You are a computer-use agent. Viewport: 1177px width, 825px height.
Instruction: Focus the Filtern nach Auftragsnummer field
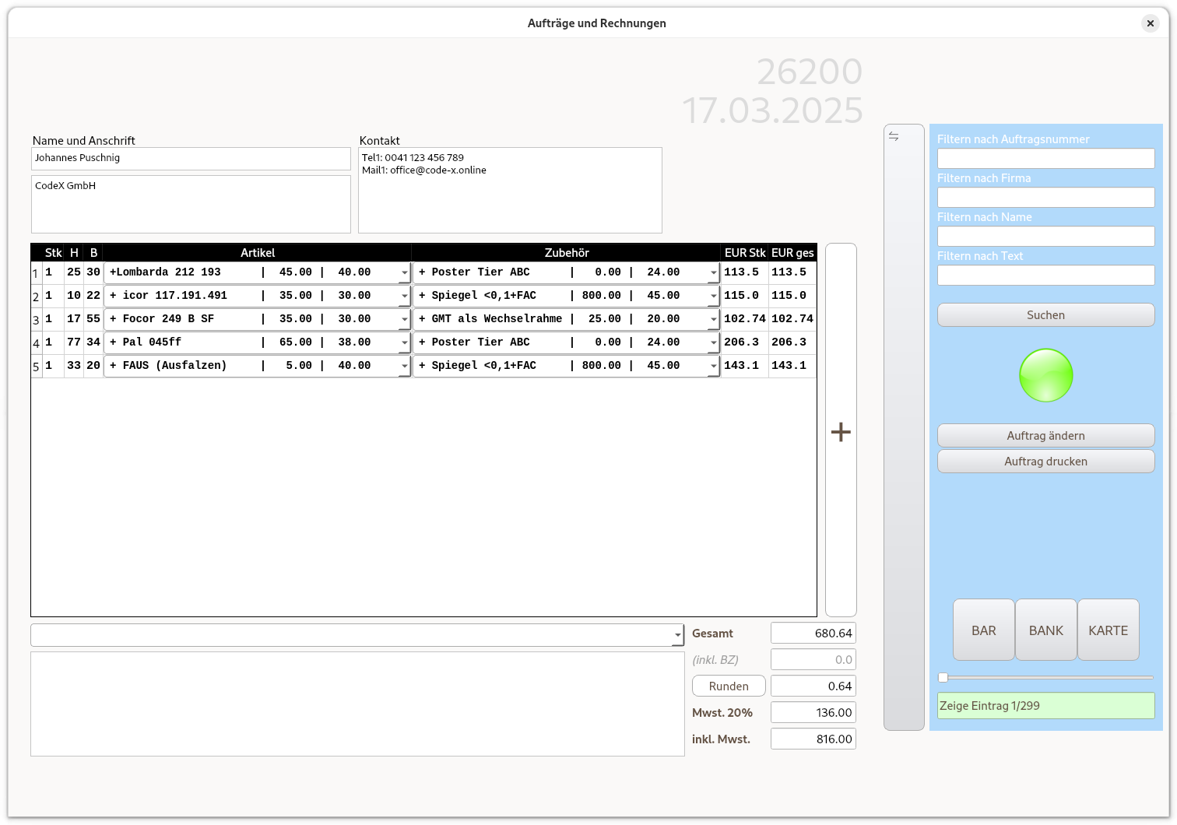click(x=1045, y=159)
